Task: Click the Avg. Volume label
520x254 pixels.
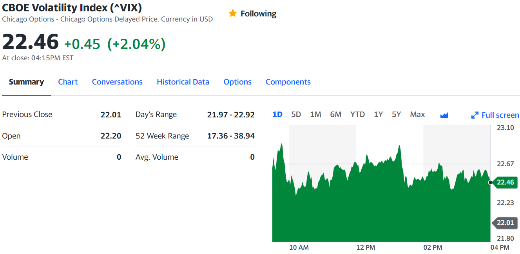Action: pyautogui.click(x=157, y=157)
